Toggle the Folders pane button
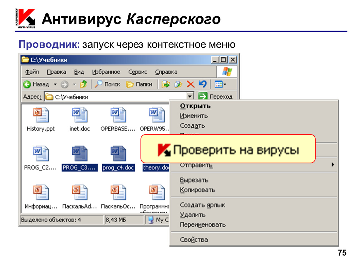The image size is (359, 270). coord(139,84)
